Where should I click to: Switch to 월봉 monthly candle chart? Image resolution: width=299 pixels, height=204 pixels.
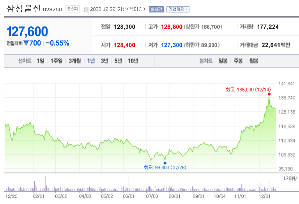point(254,61)
